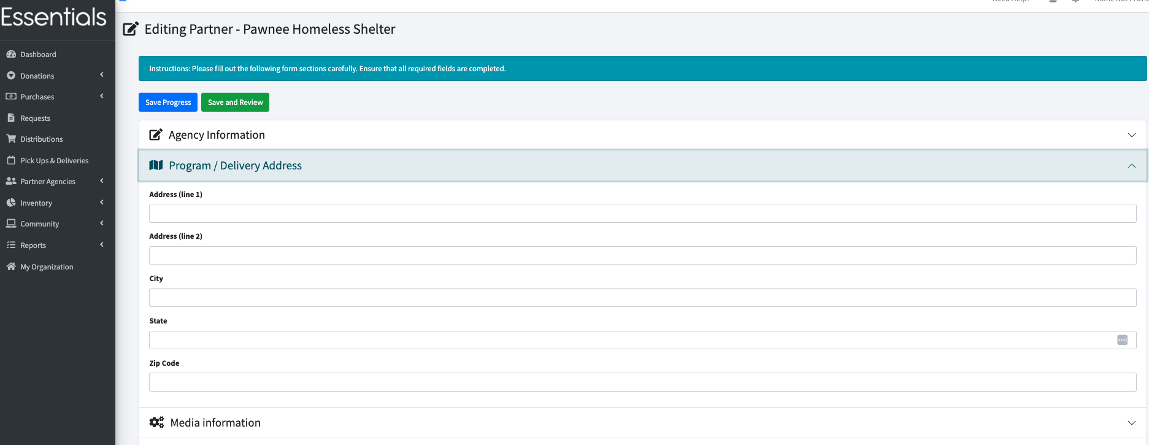Click the edit icon beside Editing Partner title
This screenshot has height=445, width=1149.
coord(131,29)
